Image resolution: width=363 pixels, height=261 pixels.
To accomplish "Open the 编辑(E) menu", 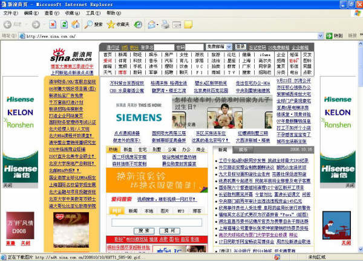I will pyautogui.click(x=31, y=13).
